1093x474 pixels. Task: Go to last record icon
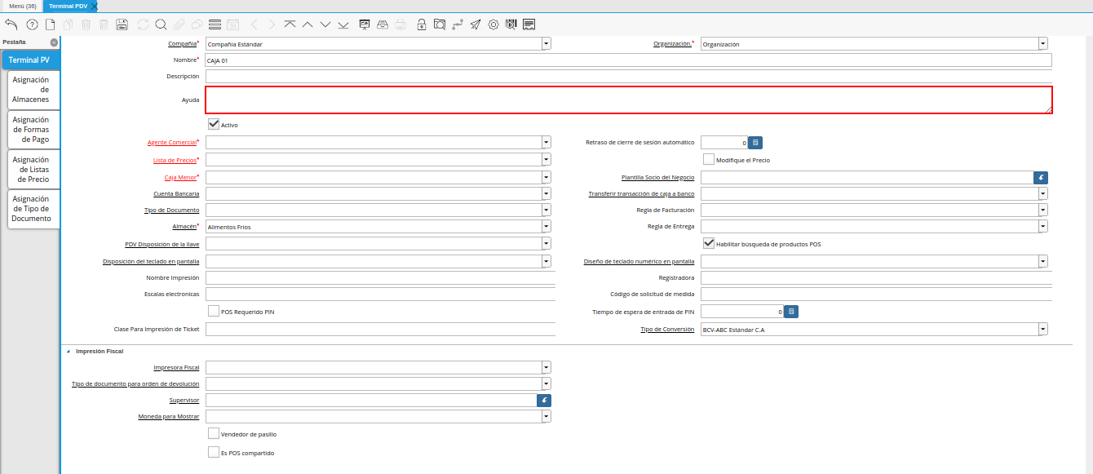(x=343, y=24)
